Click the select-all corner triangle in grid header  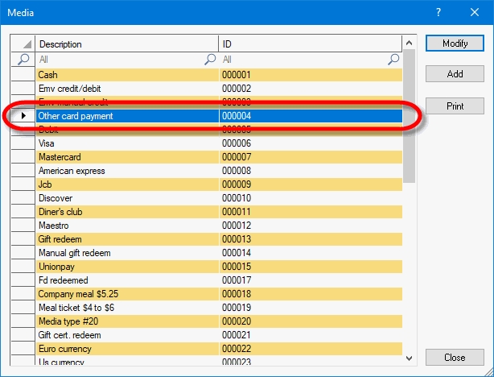tap(23, 44)
